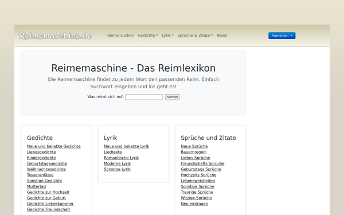Open the Freundschafts Sprüche link
The image size is (344, 215).
(202, 163)
